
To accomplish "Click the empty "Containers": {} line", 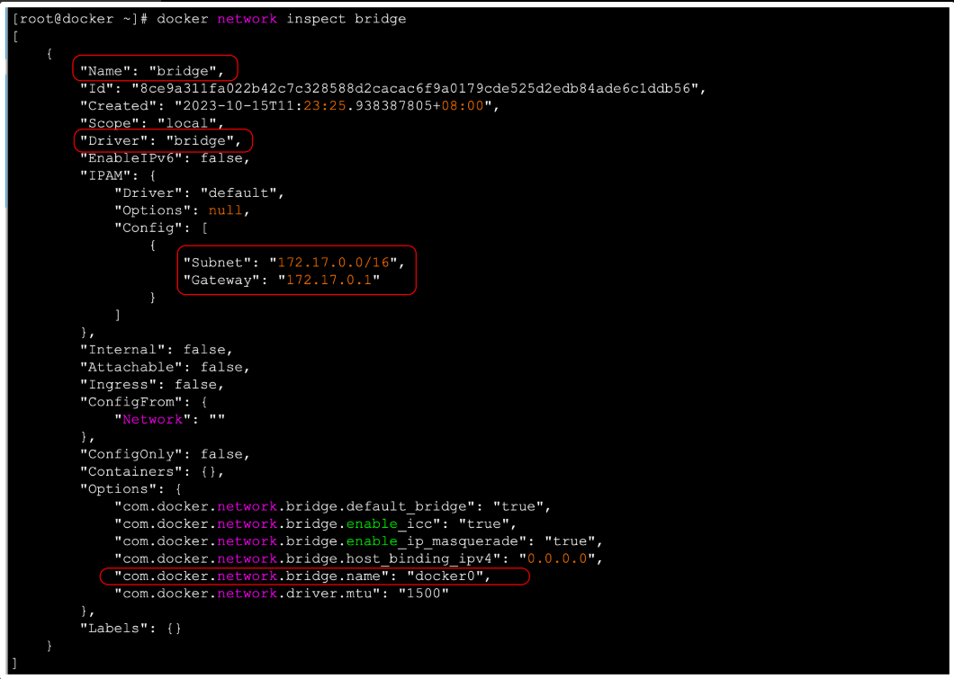I will 152,471.
